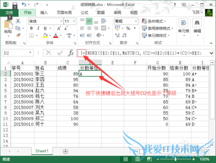Click the Paste clipboard icon
Screen dimensions: 216x163
click(8, 25)
